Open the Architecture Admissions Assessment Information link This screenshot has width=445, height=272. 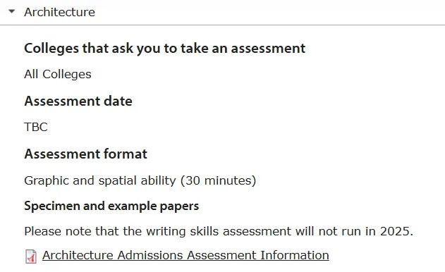[x=185, y=255]
